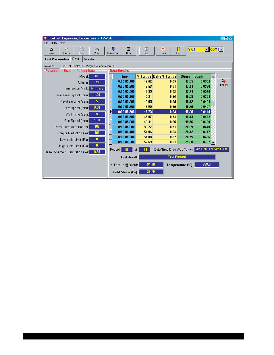This screenshot has height=355, width=274.
Task: Click the Immersion Mark value Primary
Action: click(x=97, y=89)
